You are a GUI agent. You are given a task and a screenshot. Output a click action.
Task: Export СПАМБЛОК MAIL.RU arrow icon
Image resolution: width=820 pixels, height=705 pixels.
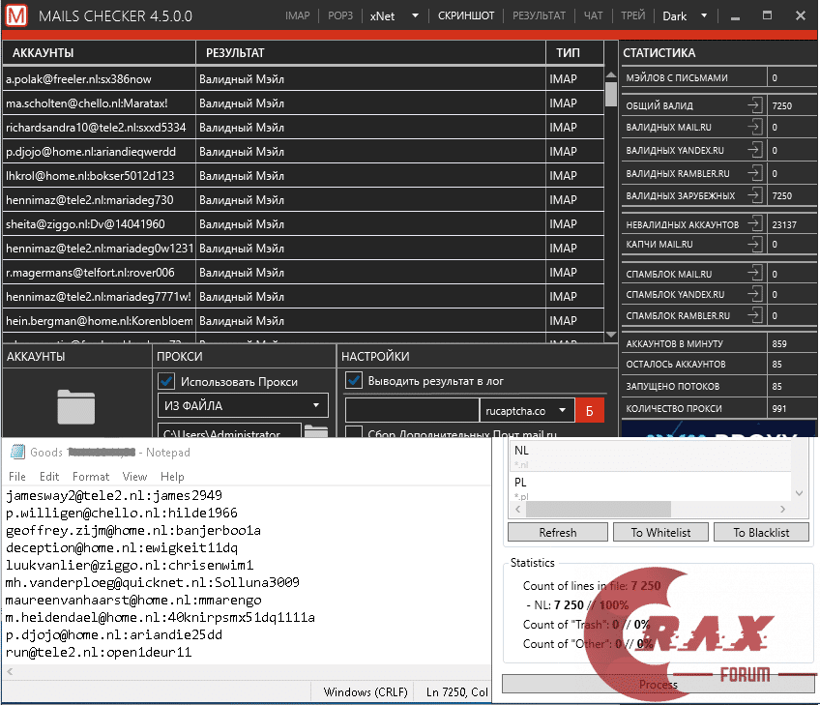(x=754, y=273)
